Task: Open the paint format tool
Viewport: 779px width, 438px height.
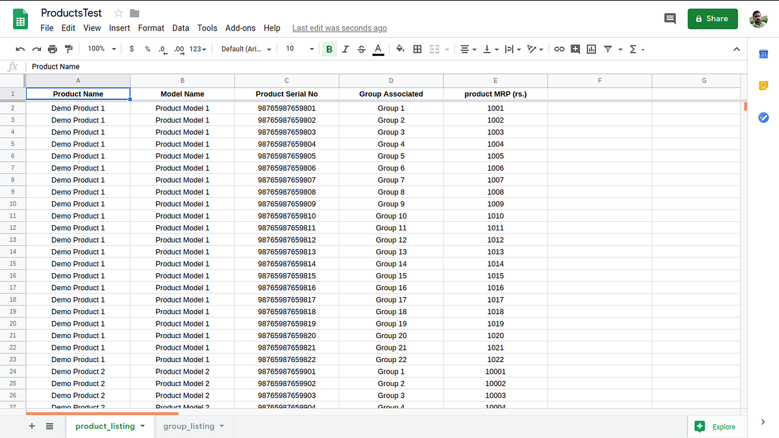Action: coord(69,49)
